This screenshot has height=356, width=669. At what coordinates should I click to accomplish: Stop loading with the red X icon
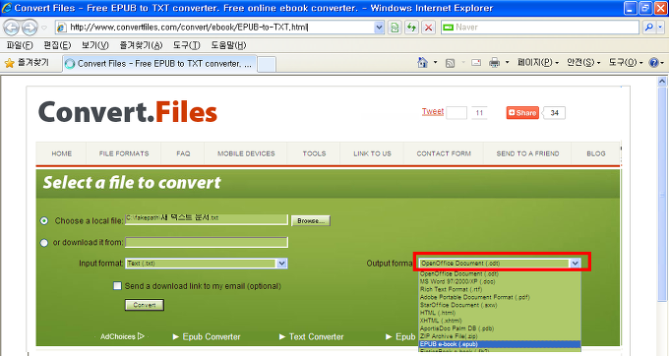pos(428,28)
